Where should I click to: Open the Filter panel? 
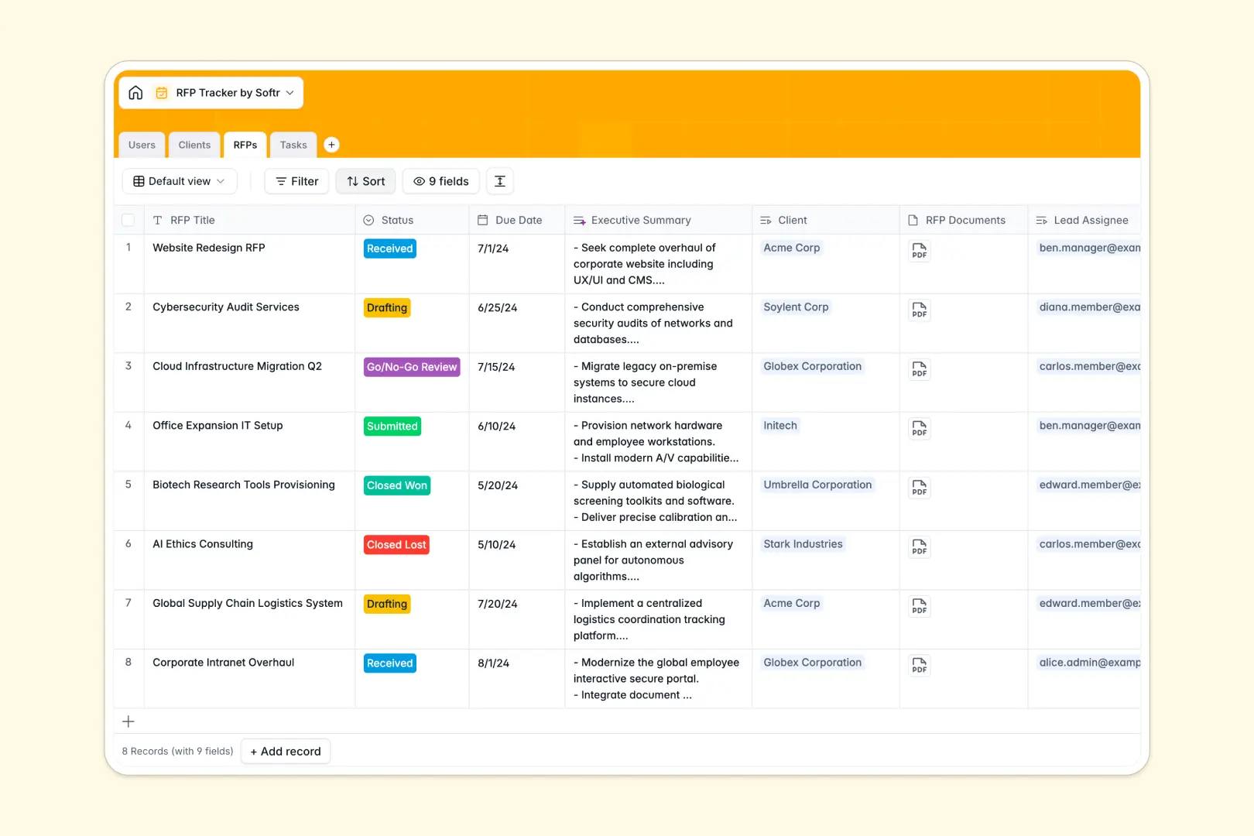coord(296,180)
